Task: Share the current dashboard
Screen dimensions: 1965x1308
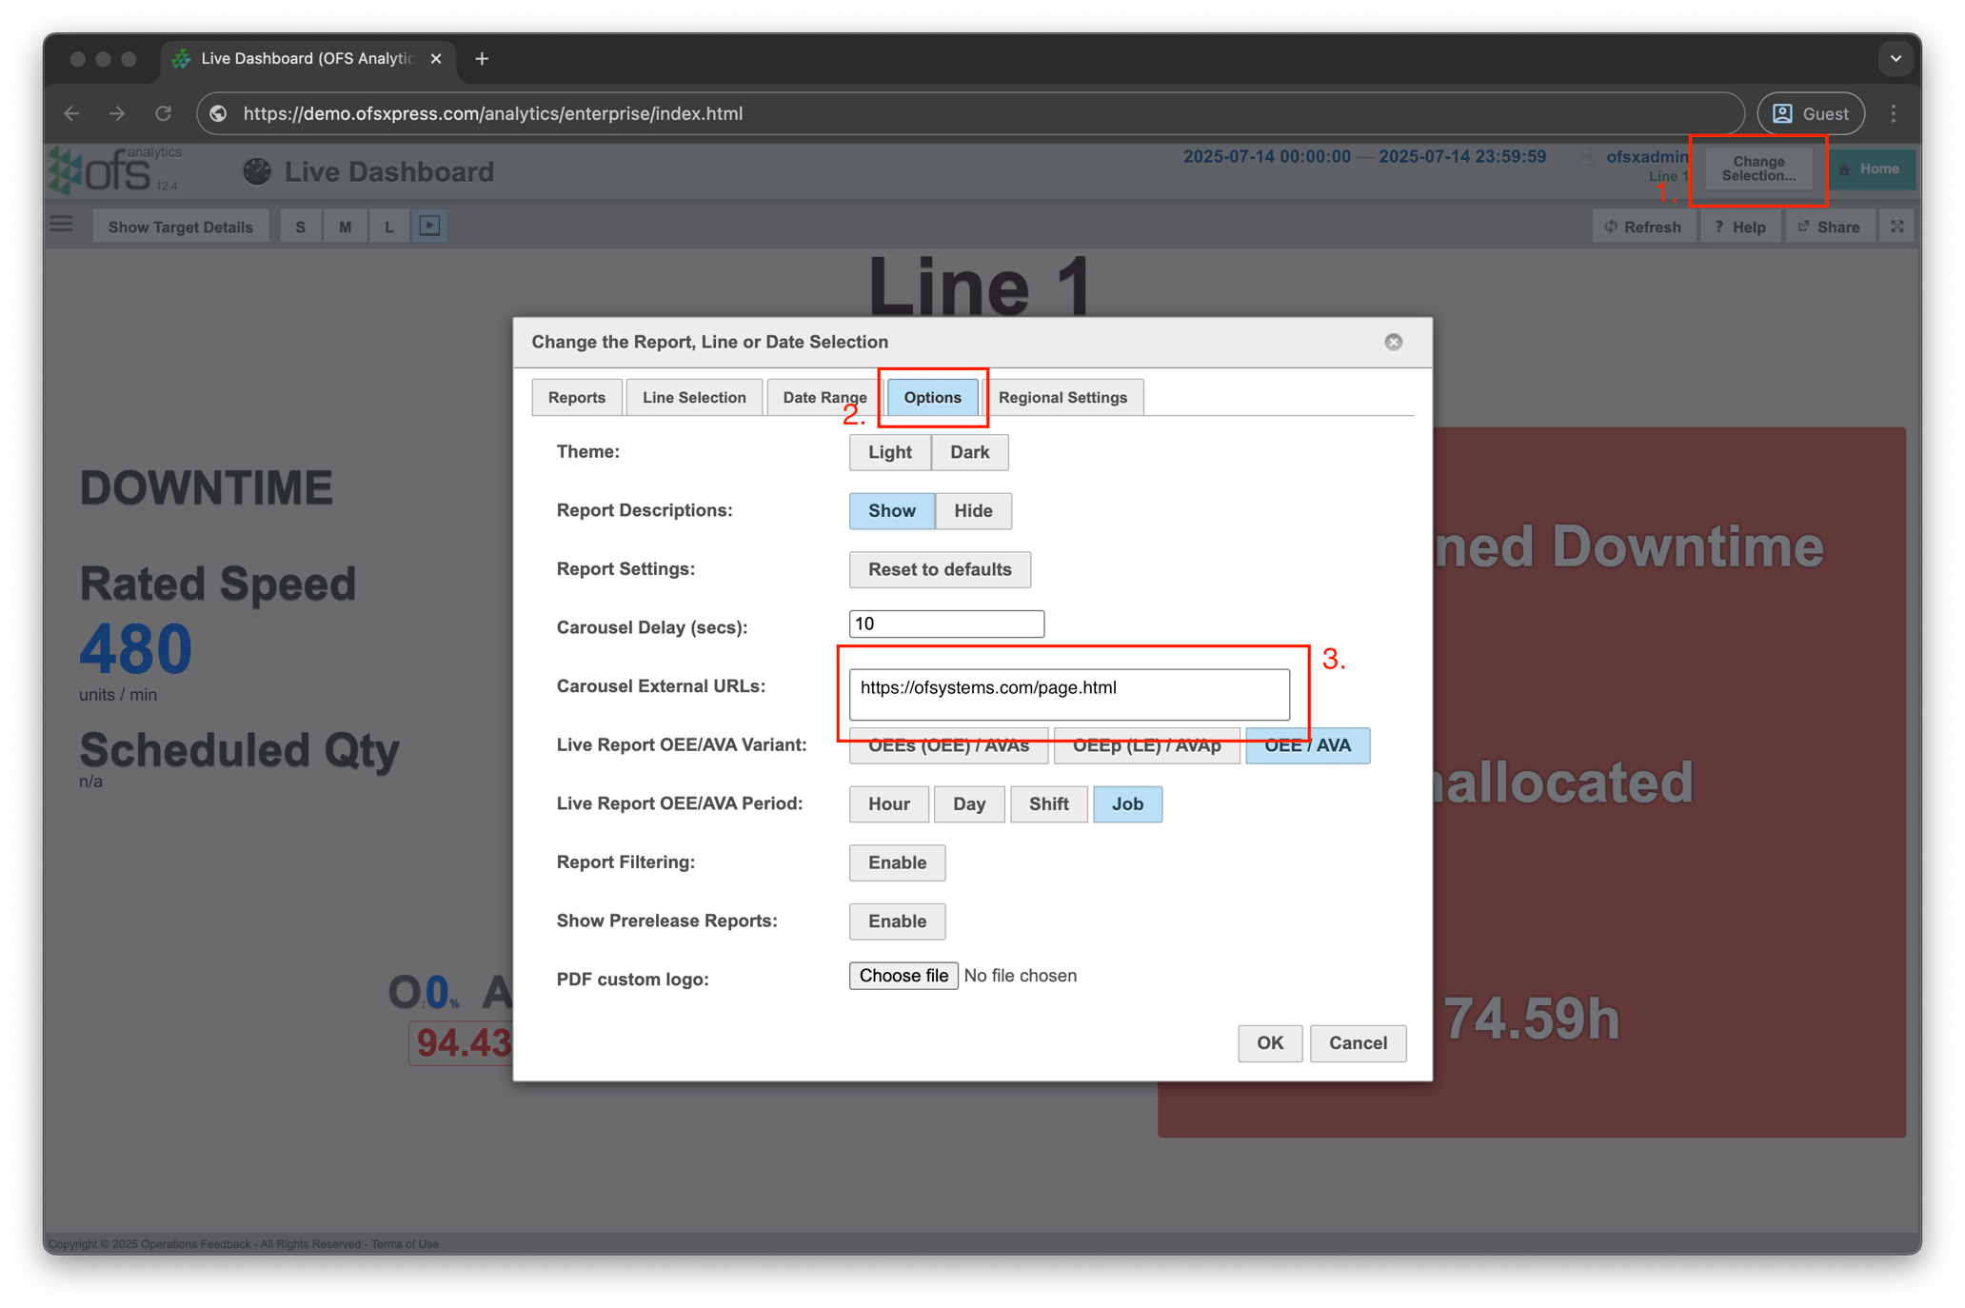Action: pos(1829,226)
